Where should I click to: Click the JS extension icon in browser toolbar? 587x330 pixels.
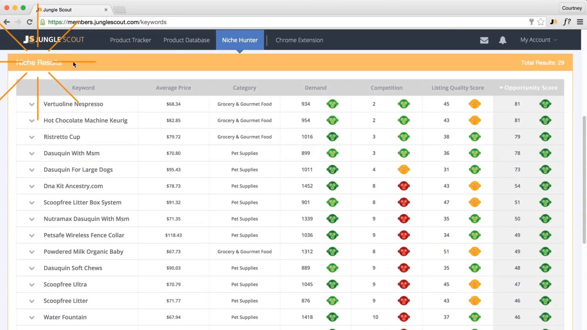554,22
